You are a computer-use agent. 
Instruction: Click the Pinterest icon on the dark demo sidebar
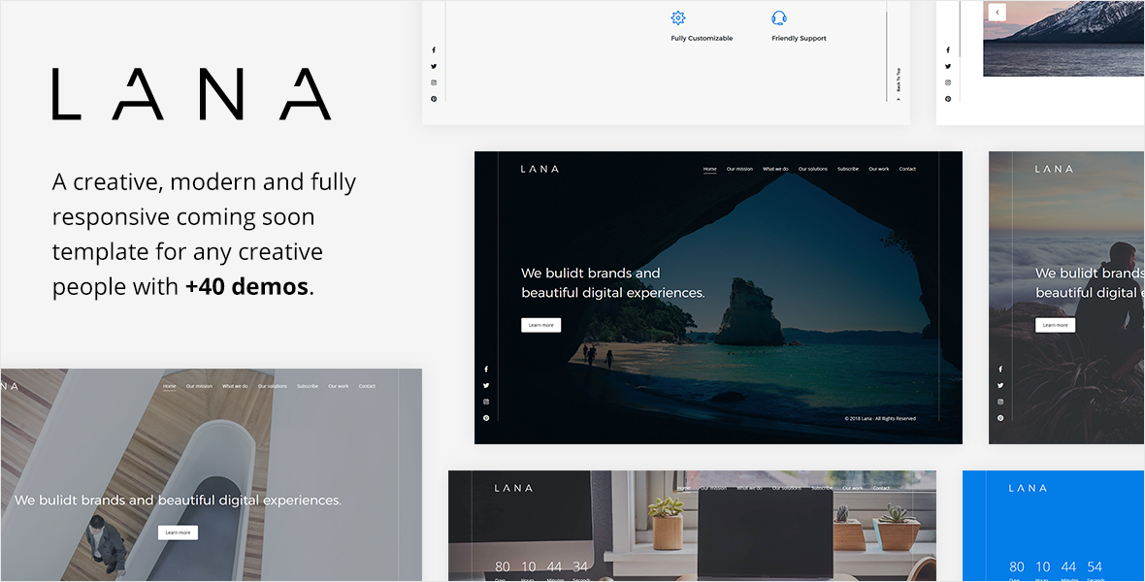[485, 417]
